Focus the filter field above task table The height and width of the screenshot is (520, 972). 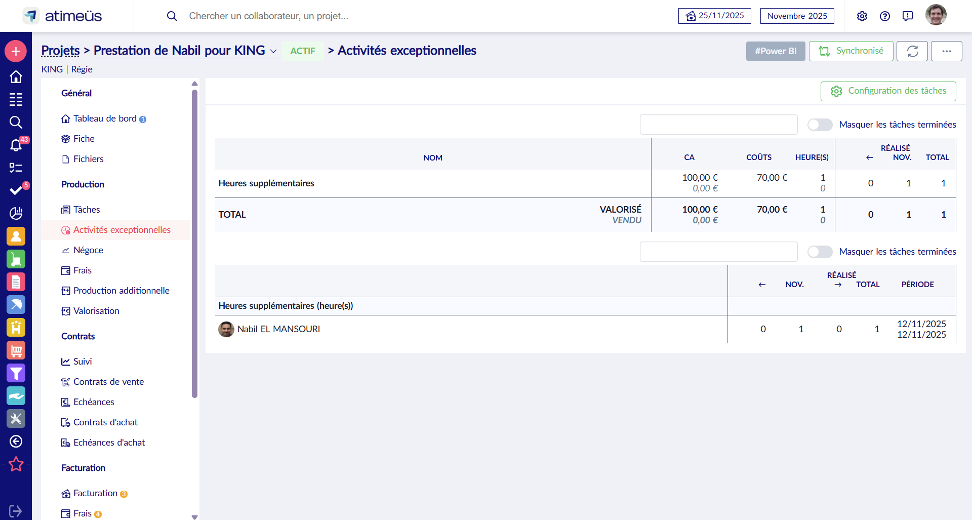point(718,125)
